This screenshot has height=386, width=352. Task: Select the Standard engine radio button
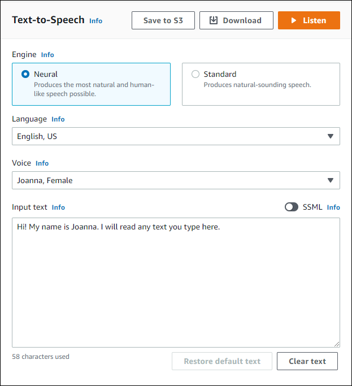tap(195, 74)
